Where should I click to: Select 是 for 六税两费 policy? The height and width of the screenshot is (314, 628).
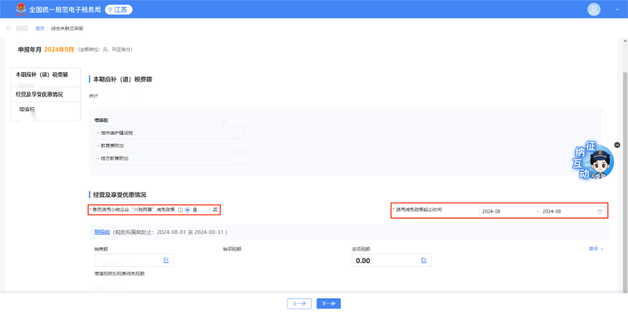coord(187,210)
